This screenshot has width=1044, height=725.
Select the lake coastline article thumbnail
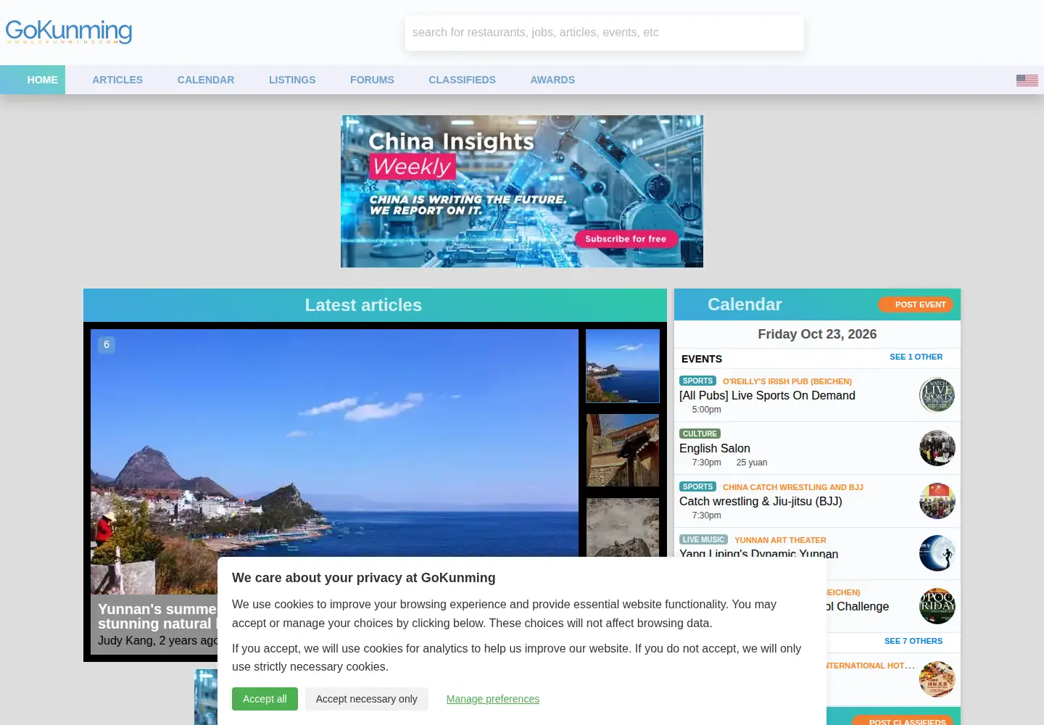tap(623, 366)
